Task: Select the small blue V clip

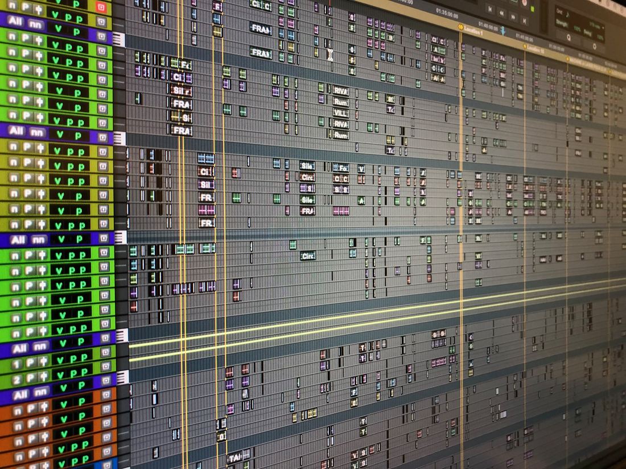Action: click(361, 169)
